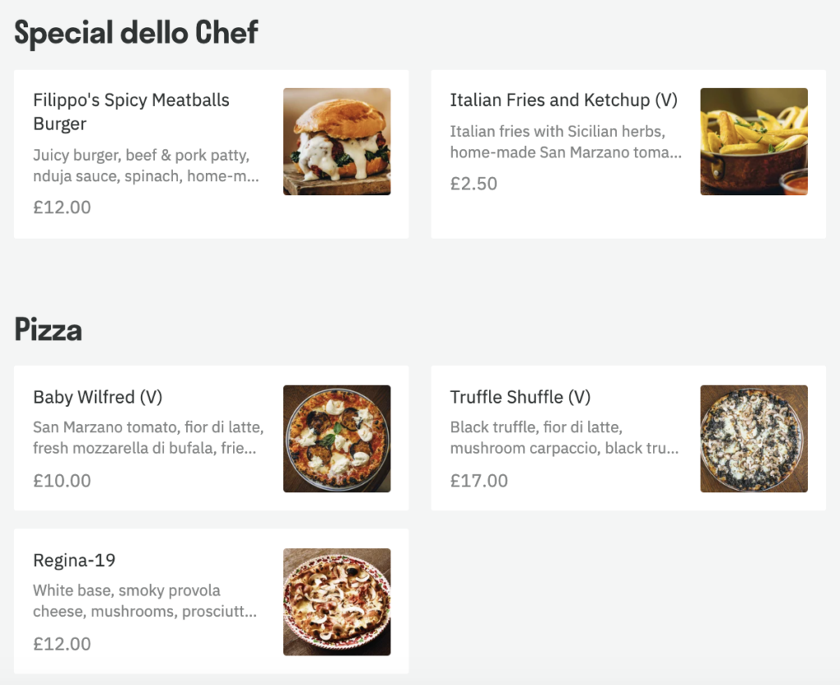Image resolution: width=840 pixels, height=685 pixels.
Task: Select the £12.00 price under Regina-19
Action: click(62, 644)
